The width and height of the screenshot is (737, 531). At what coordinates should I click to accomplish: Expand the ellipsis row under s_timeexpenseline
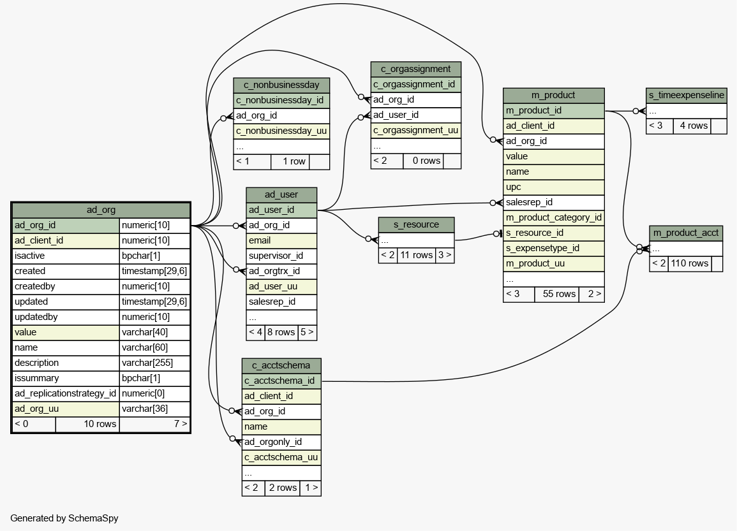pos(686,111)
